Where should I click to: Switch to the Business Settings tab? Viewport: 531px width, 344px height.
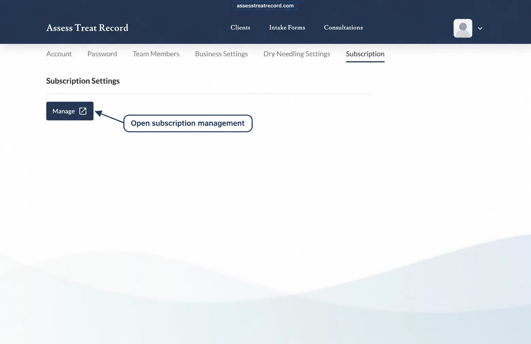[221, 54]
